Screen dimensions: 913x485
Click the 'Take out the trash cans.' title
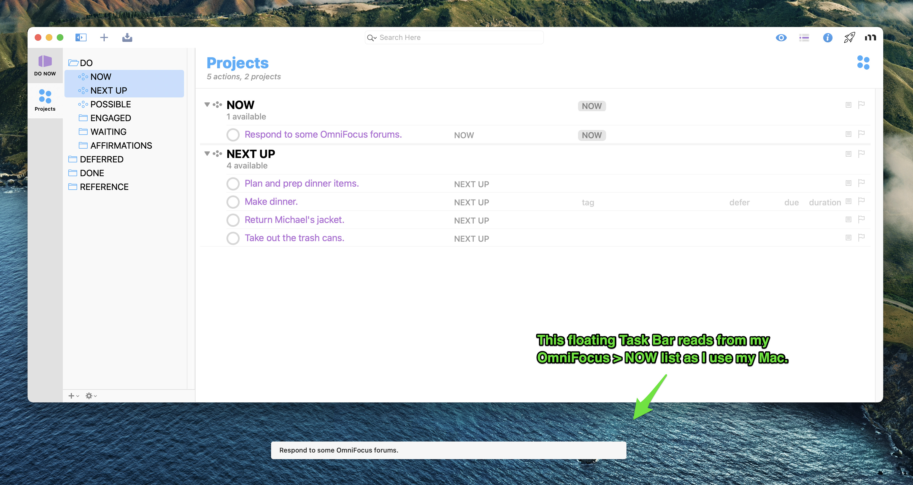coord(295,238)
